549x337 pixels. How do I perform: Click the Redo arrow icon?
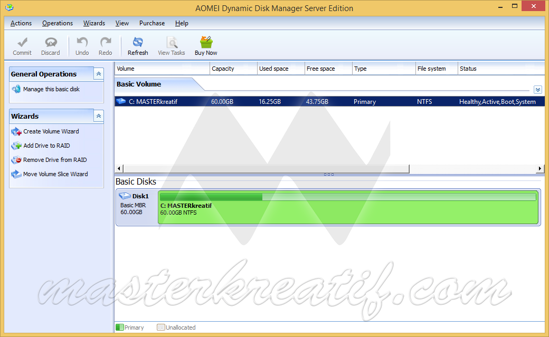(106, 42)
